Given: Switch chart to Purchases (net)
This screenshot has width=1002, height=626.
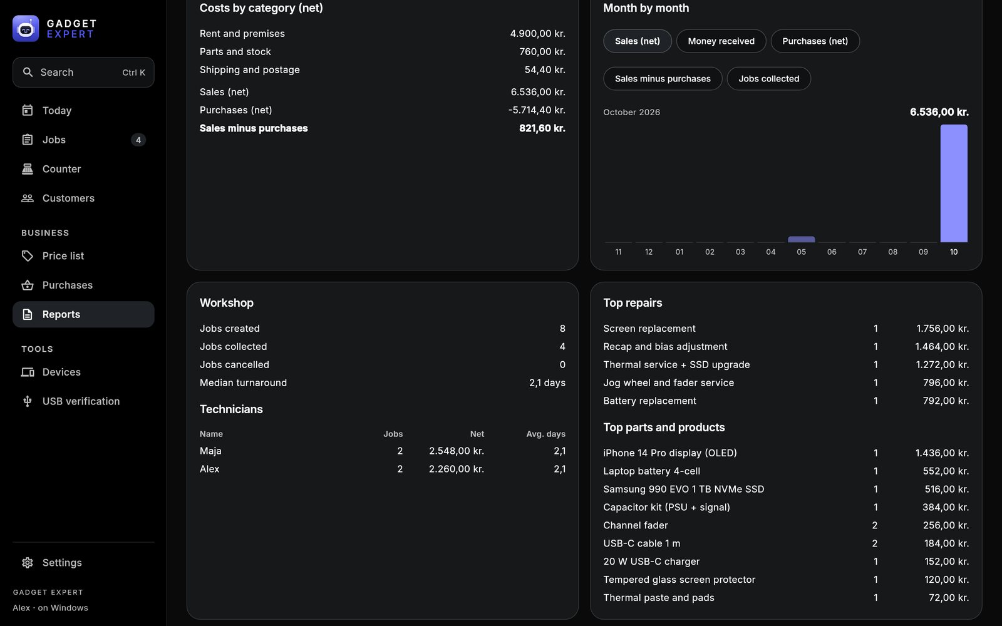Looking at the screenshot, I should 815,41.
